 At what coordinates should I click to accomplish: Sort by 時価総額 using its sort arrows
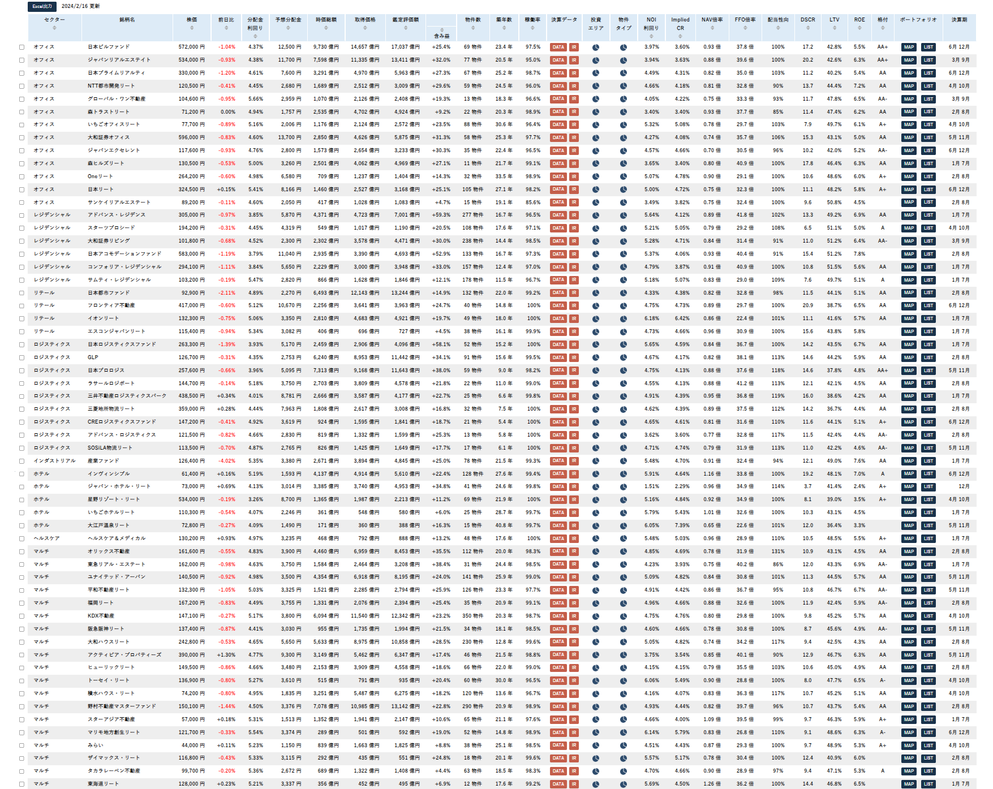(x=326, y=28)
